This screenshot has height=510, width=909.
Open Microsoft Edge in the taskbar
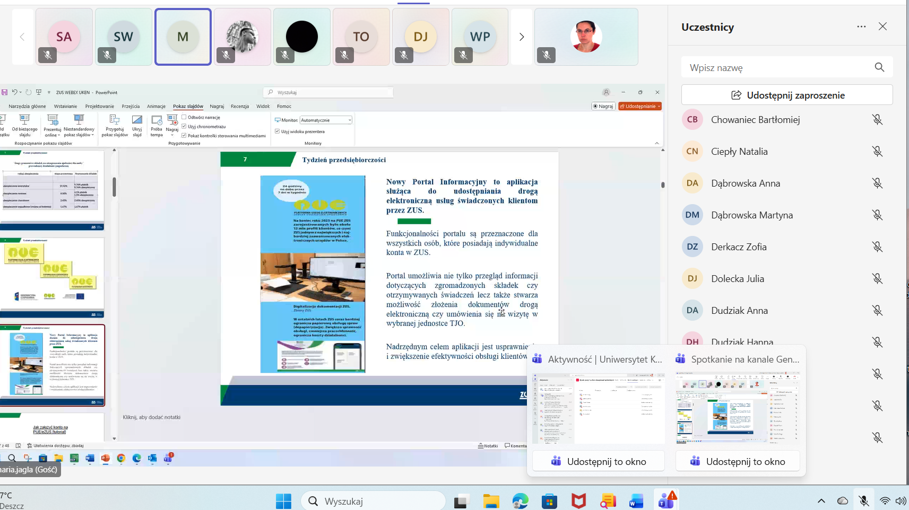pyautogui.click(x=520, y=500)
